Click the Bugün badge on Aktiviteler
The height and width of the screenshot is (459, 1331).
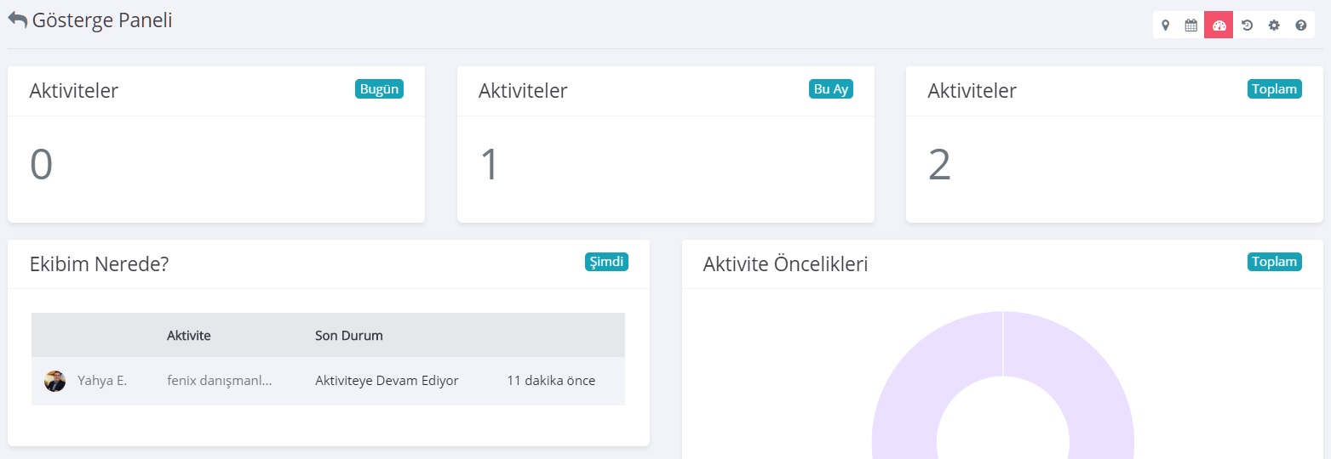pyautogui.click(x=379, y=89)
